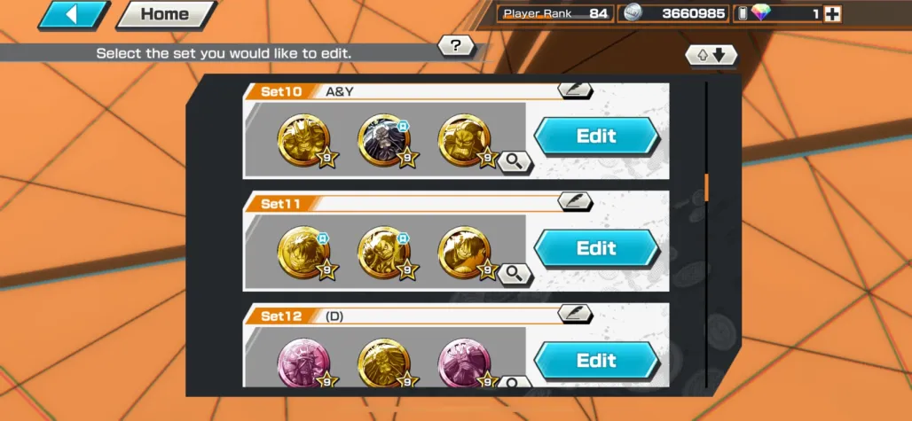Click the rename pencil icon for Set11
Image resolution: width=912 pixels, height=421 pixels.
(x=575, y=201)
